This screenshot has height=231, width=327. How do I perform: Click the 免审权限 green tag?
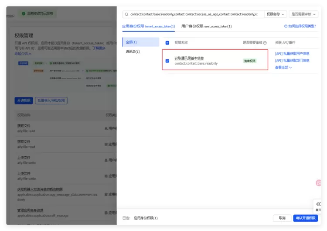pos(249,61)
